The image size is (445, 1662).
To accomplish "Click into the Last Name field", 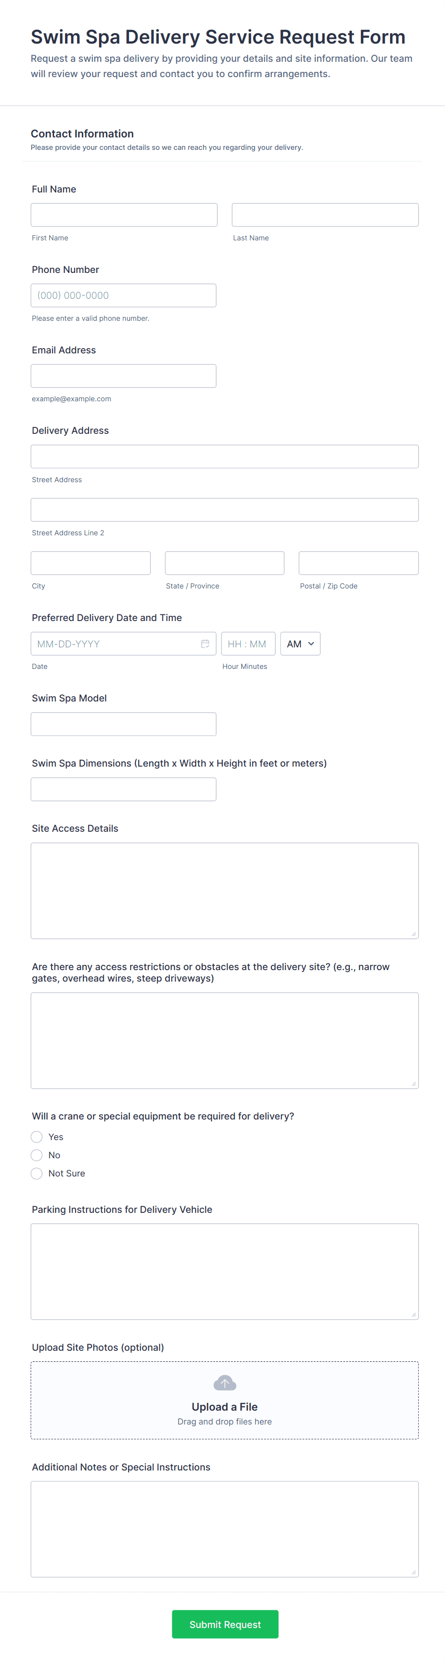I will click(325, 215).
